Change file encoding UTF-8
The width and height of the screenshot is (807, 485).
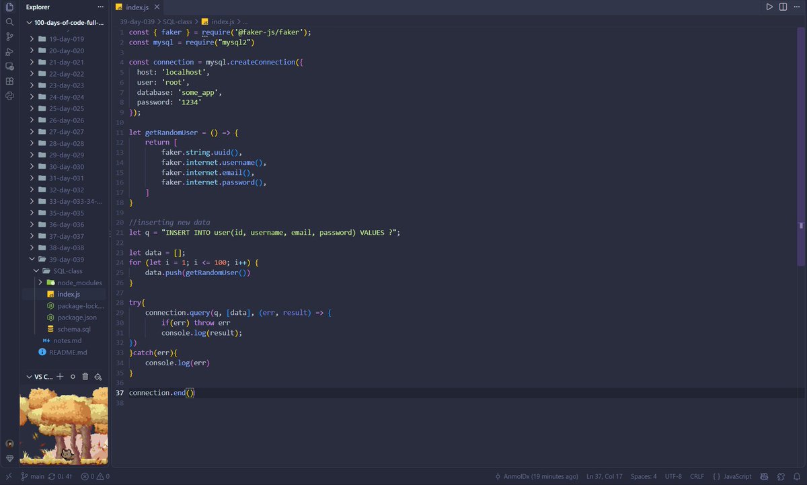(x=673, y=476)
